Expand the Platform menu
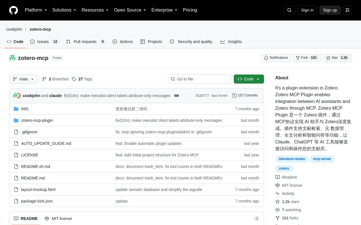Screen dimensions: 361x225 coord(36,10)
